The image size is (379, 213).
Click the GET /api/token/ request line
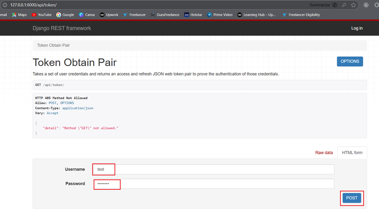(50, 85)
